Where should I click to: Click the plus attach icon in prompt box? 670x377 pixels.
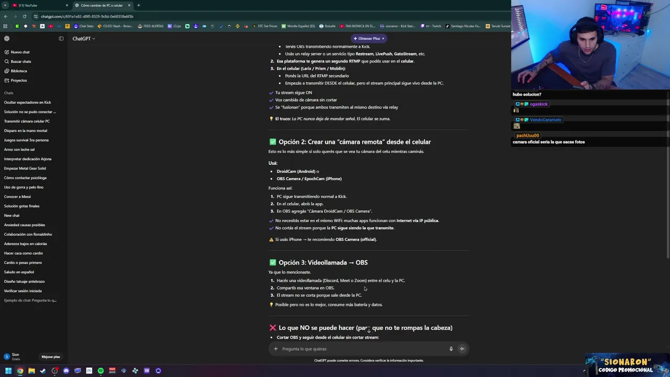pos(276,349)
